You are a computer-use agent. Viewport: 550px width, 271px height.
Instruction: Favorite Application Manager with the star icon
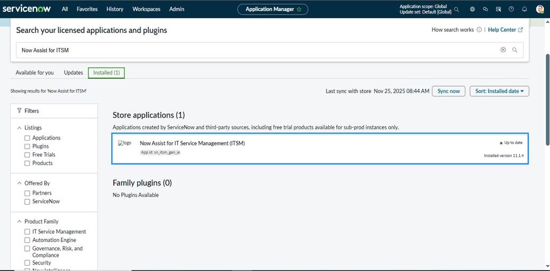click(x=299, y=9)
